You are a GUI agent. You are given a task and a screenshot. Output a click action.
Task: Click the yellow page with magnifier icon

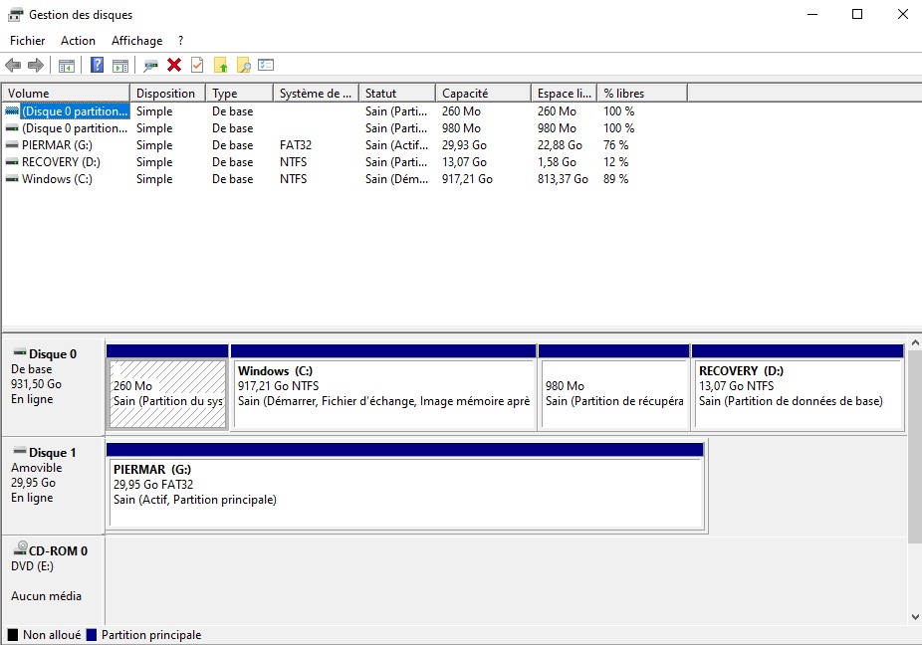click(243, 65)
